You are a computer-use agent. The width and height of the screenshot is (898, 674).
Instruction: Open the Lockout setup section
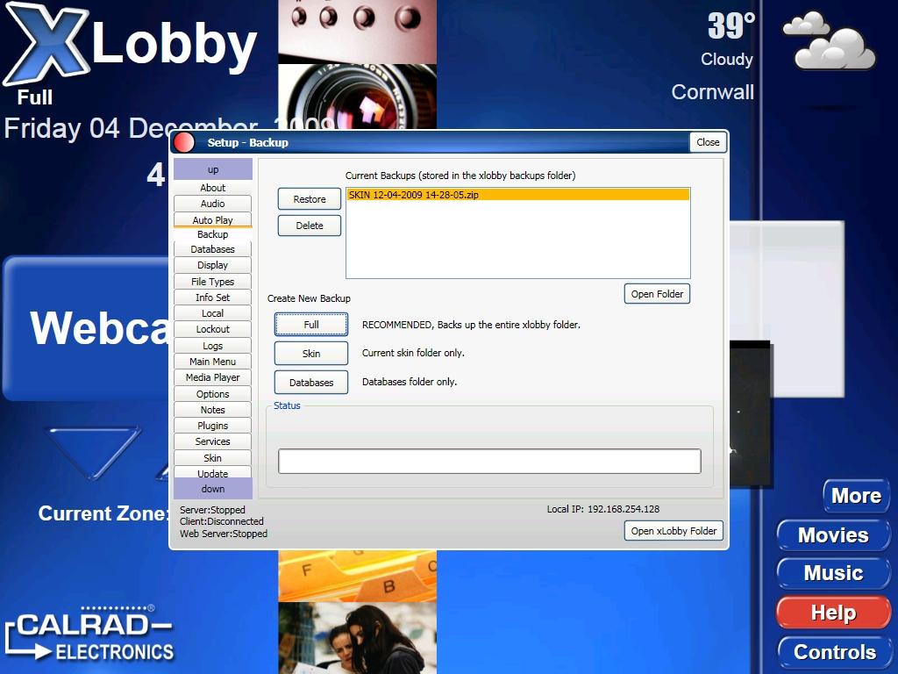(x=212, y=329)
